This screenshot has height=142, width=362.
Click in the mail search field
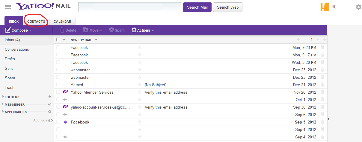tap(129, 7)
